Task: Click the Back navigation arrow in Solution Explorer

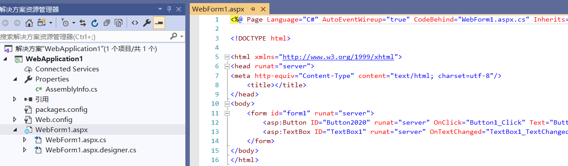Action: (x=5, y=23)
